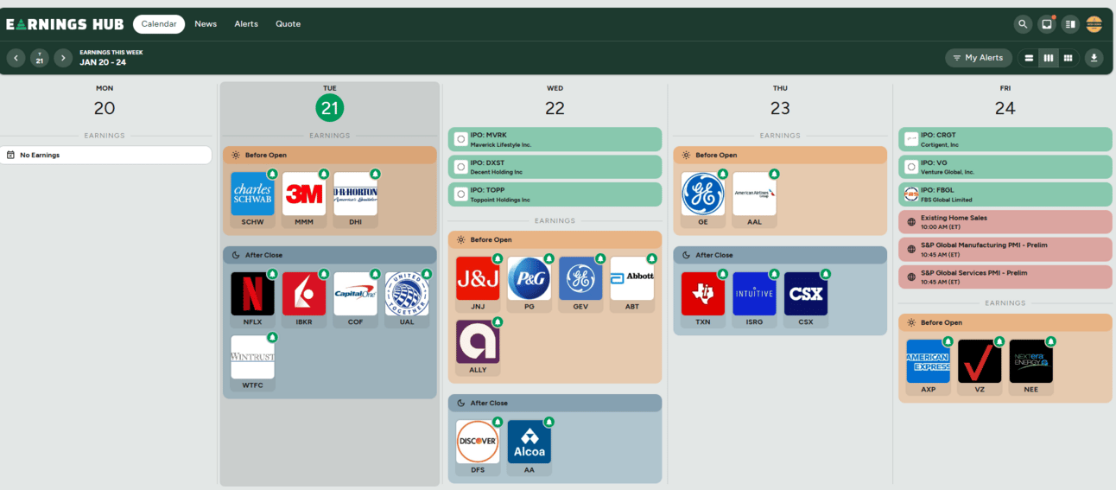Open S&P Global Manufacturing PMI event

1005,250
